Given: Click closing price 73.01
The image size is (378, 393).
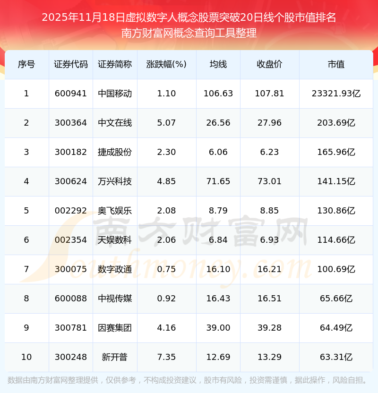Looking at the screenshot, I should [x=269, y=181].
